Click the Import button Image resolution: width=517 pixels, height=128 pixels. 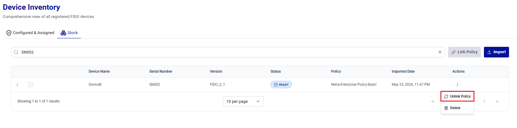[x=496, y=52]
